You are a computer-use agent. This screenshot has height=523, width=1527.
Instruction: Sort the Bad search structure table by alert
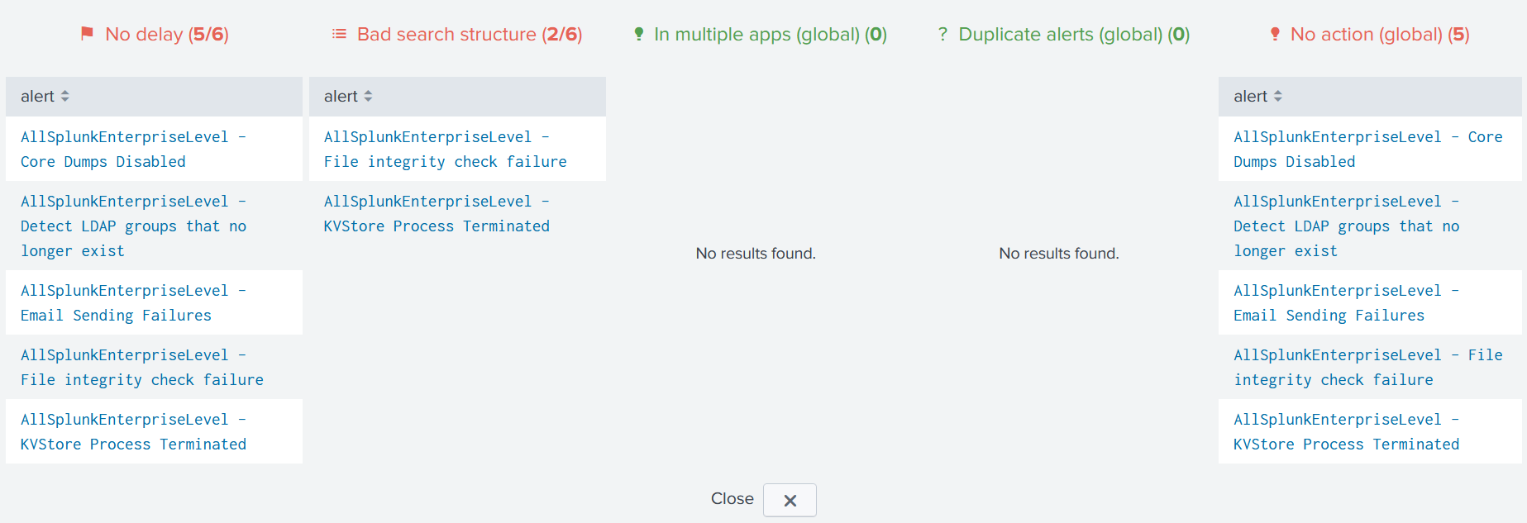[x=348, y=97]
